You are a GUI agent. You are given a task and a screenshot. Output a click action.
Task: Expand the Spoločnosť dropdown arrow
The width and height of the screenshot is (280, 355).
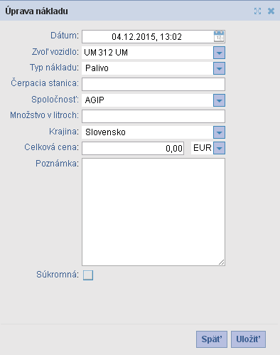click(x=219, y=100)
